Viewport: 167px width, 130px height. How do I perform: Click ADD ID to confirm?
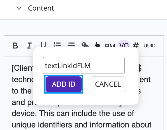64,84
